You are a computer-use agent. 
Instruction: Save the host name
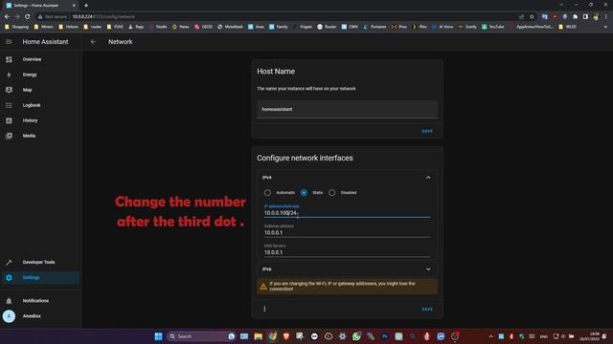427,132
